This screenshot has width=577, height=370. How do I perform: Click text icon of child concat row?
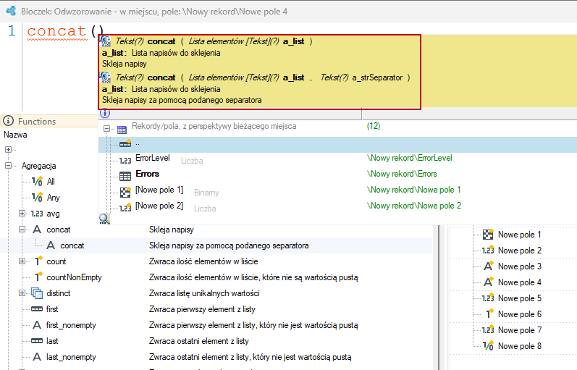(x=51, y=245)
